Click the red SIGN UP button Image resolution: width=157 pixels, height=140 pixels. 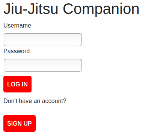coord(20,123)
